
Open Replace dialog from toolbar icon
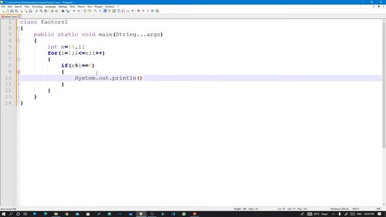pos(68,11)
